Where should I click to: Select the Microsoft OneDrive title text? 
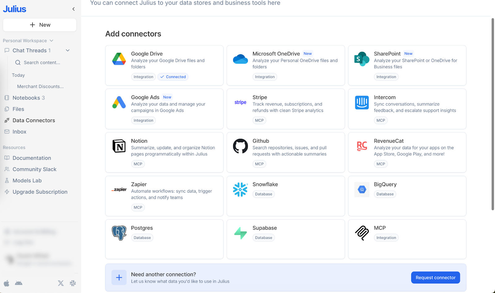pyautogui.click(x=276, y=54)
